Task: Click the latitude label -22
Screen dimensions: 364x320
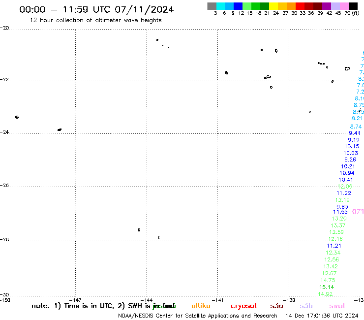Action: click(x=4, y=79)
